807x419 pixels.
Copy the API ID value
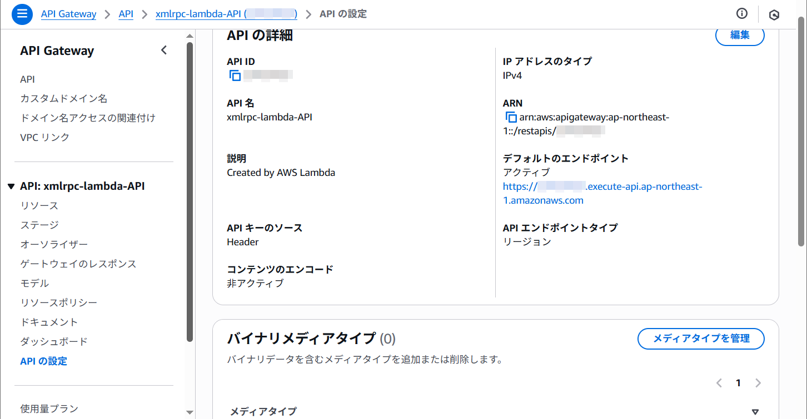click(235, 76)
